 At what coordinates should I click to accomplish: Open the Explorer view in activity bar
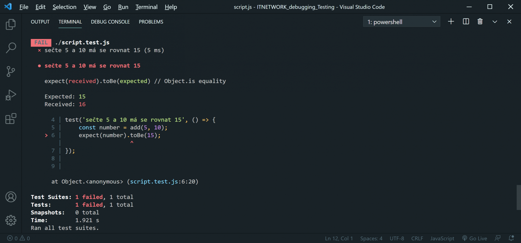(x=11, y=24)
